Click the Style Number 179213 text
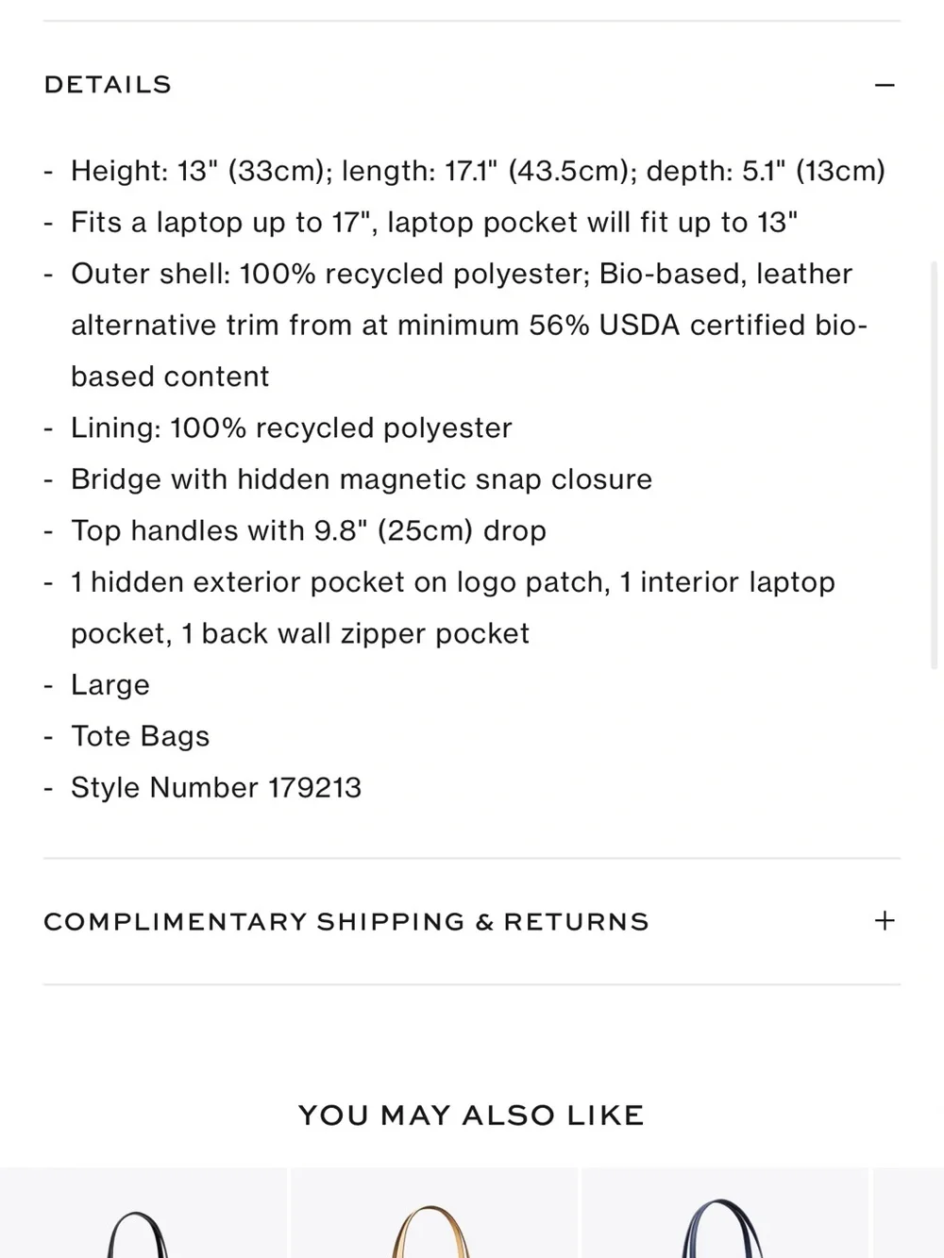Screen dimensions: 944x1258 click(216, 787)
